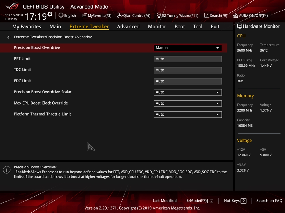
Task: Launch EZ Tuning Wizard lightbulb icon
Action: [159, 16]
